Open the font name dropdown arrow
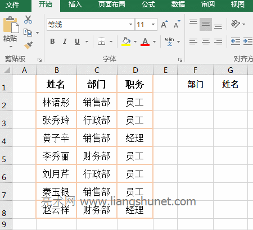 click(130, 24)
